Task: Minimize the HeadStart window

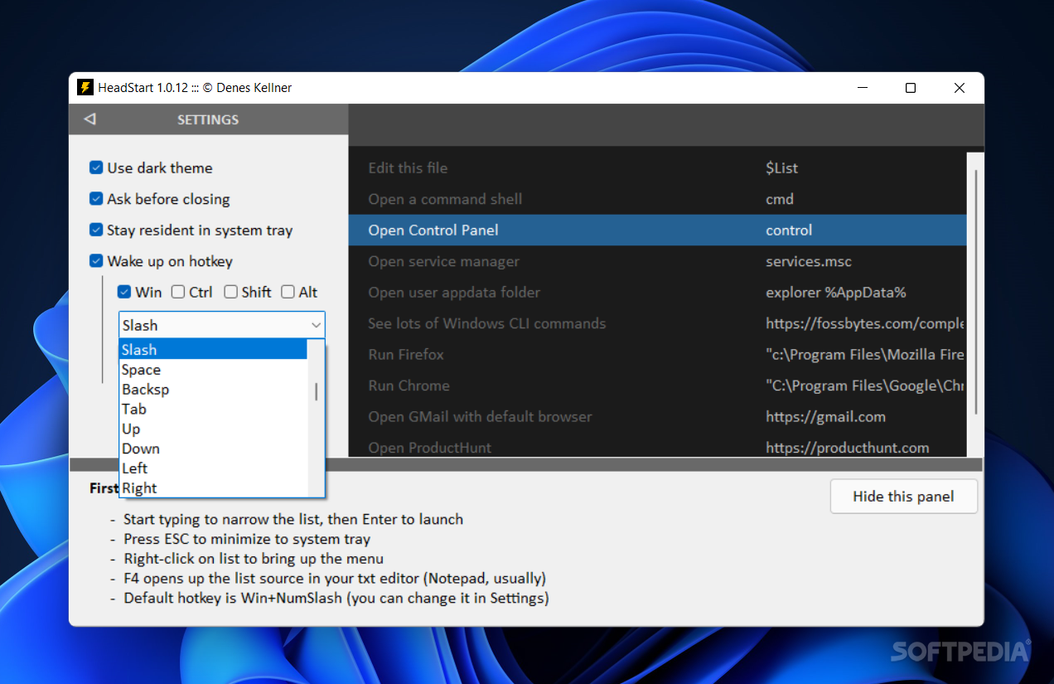Action: pos(862,88)
